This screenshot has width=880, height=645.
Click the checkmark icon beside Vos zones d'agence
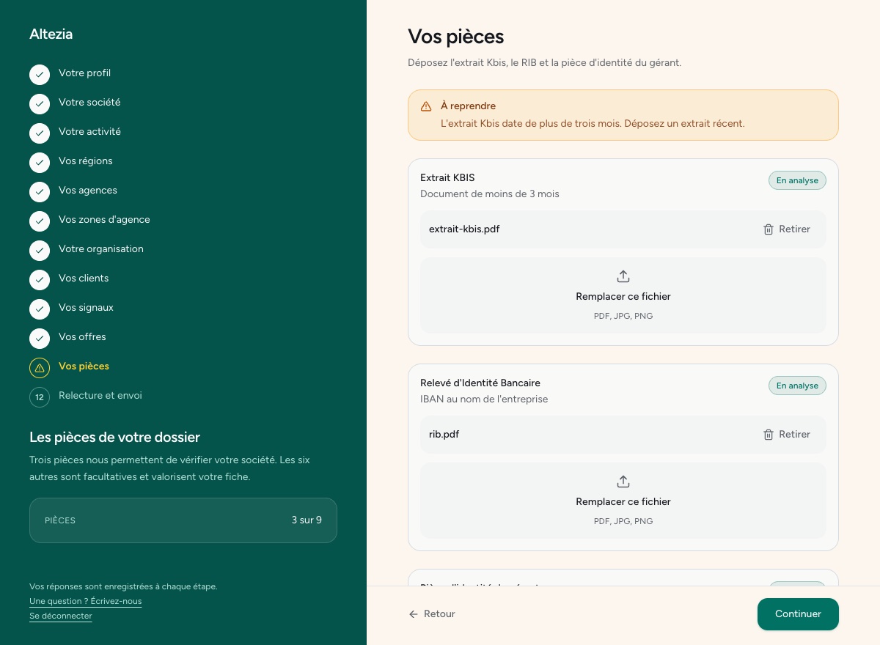coord(40,221)
